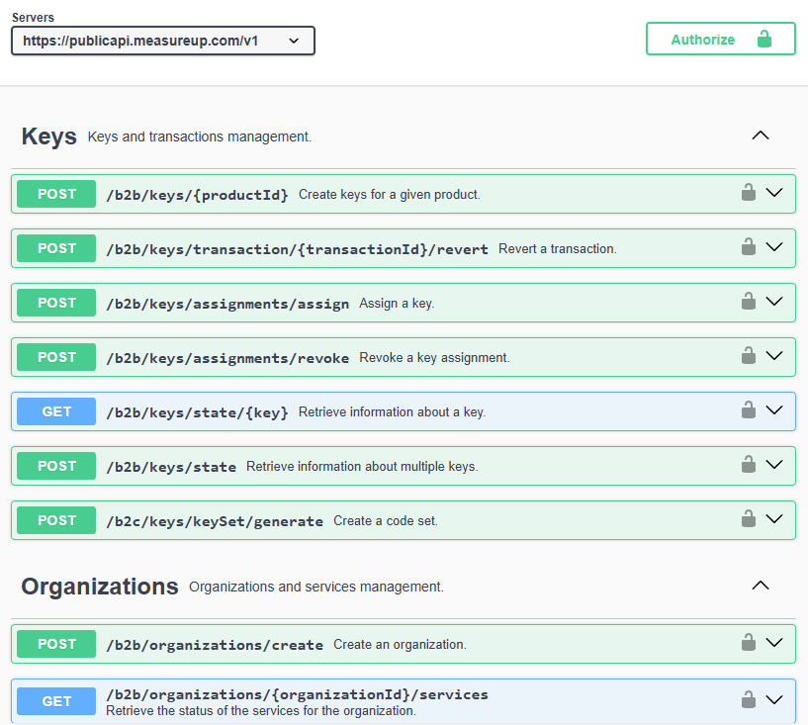Screen dimensions: 808x725
Task: Click 'Retrieve information about multiple keys.' text
Action: pos(362,466)
